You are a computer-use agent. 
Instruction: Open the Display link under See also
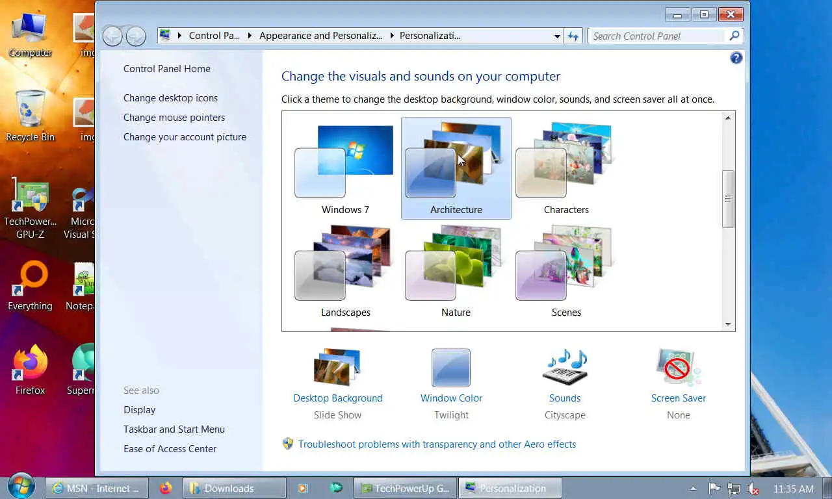[x=139, y=410]
